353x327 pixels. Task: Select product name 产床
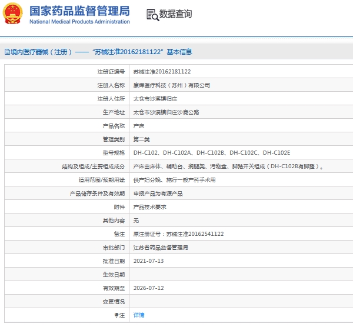click(x=139, y=126)
